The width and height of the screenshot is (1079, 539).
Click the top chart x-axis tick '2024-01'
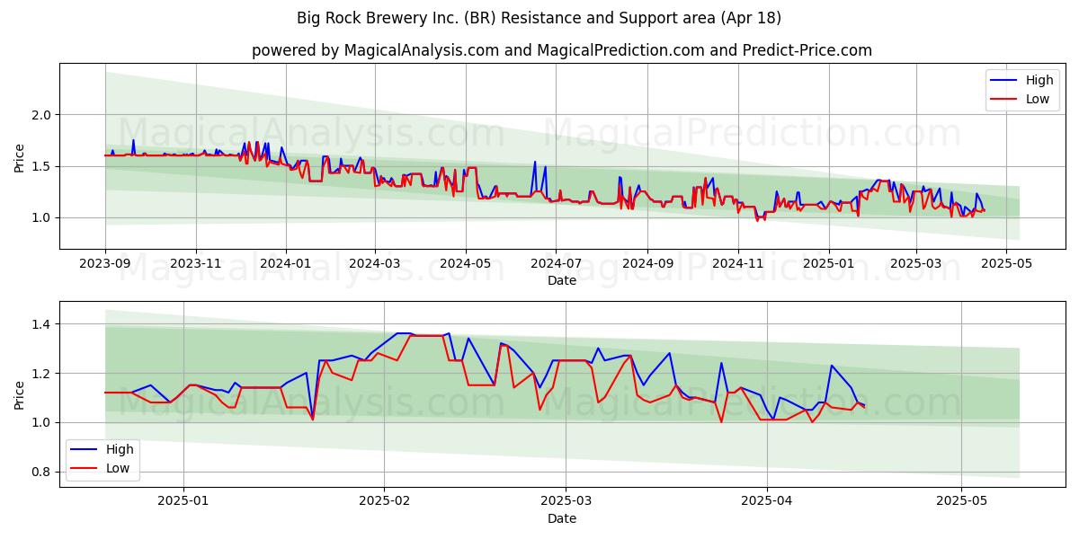coord(287,264)
